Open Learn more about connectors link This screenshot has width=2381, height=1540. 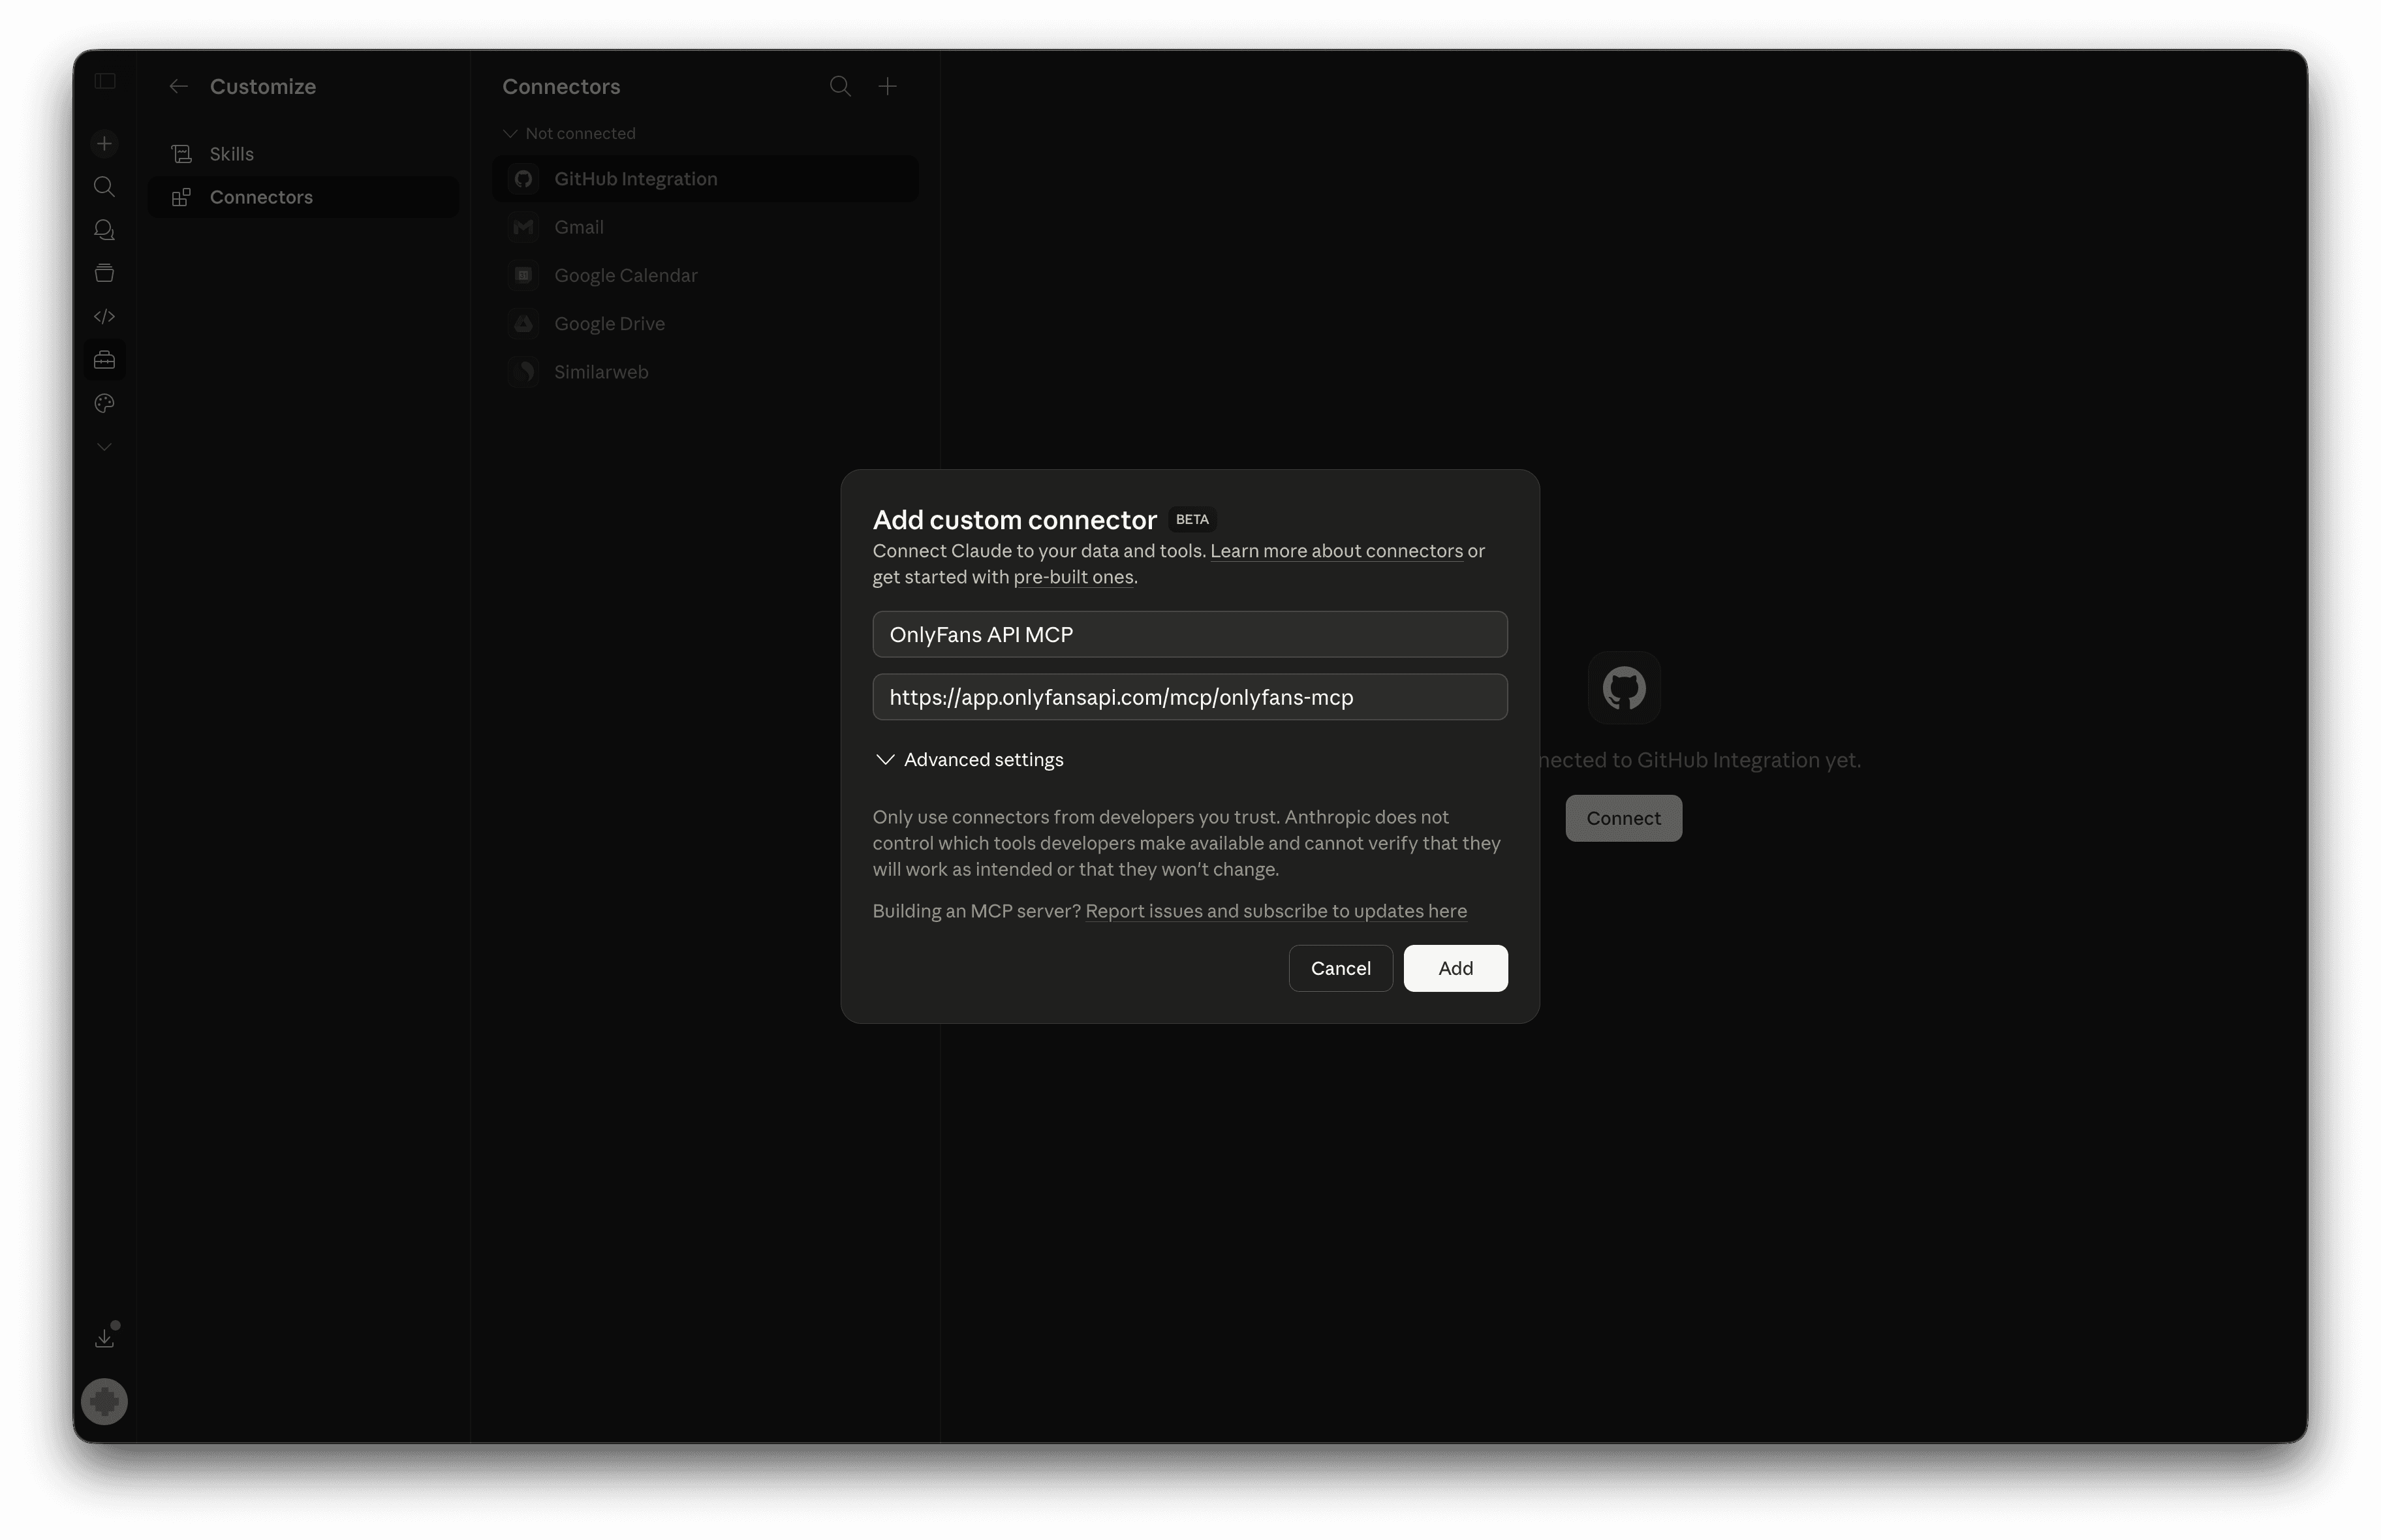coord(1336,551)
